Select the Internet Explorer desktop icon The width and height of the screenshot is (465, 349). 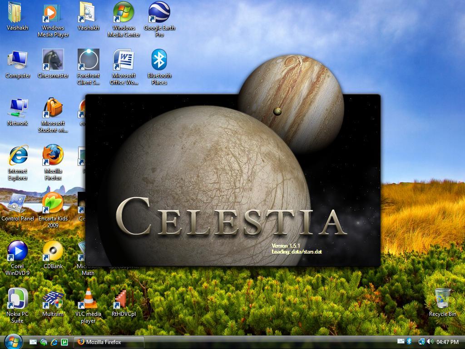[x=18, y=163]
